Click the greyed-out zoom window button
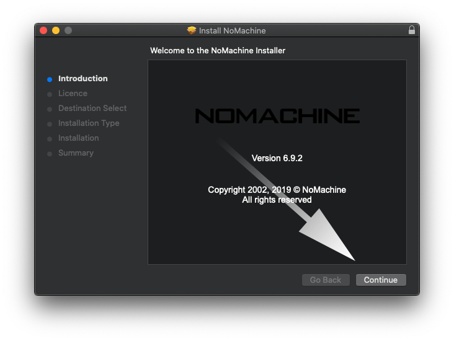 68,30
